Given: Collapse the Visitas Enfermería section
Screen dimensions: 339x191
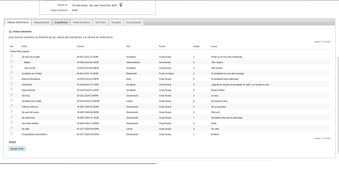Looking at the screenshot, I should pyautogui.click(x=10, y=32).
